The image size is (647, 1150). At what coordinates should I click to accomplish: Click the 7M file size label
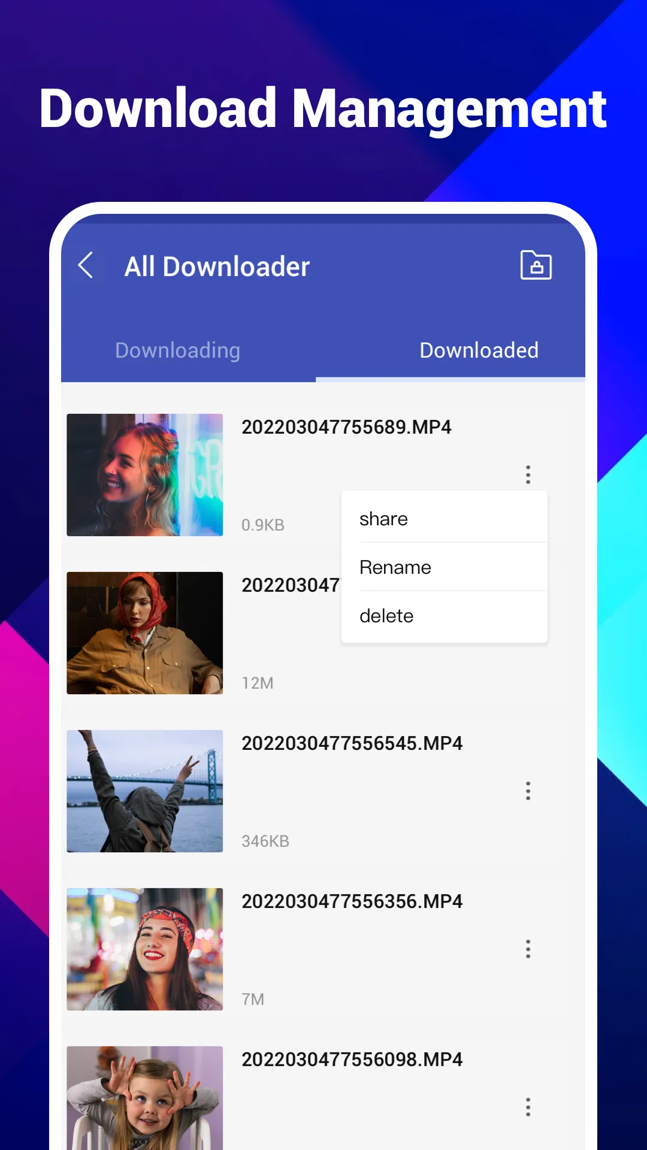[253, 1000]
